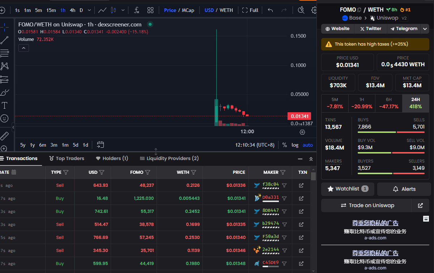Toggle auto scale mode
Screen dimensions: 434x273
pos(308,145)
